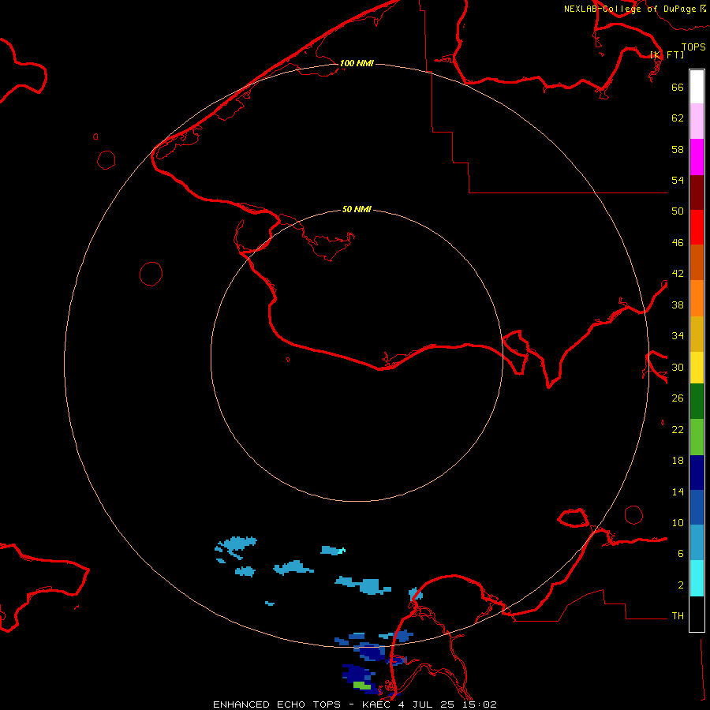Click the "46" legend value
The width and height of the screenshot is (710, 710).
tap(678, 243)
